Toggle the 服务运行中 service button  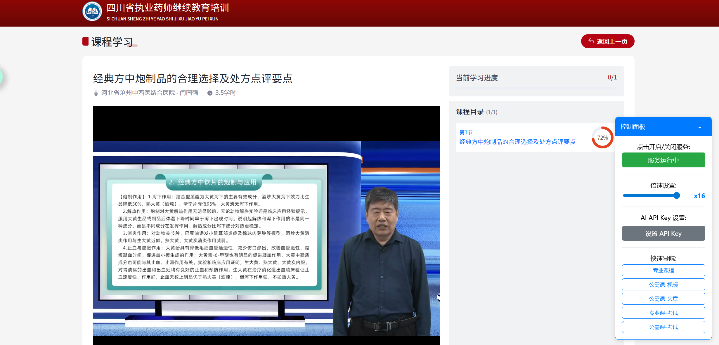tap(663, 160)
